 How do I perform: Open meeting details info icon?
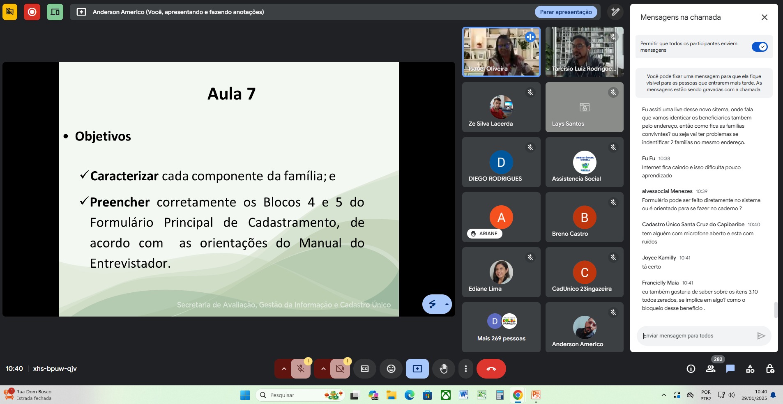691,369
